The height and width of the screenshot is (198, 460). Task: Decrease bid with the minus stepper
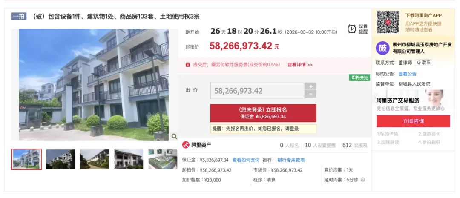point(310,94)
